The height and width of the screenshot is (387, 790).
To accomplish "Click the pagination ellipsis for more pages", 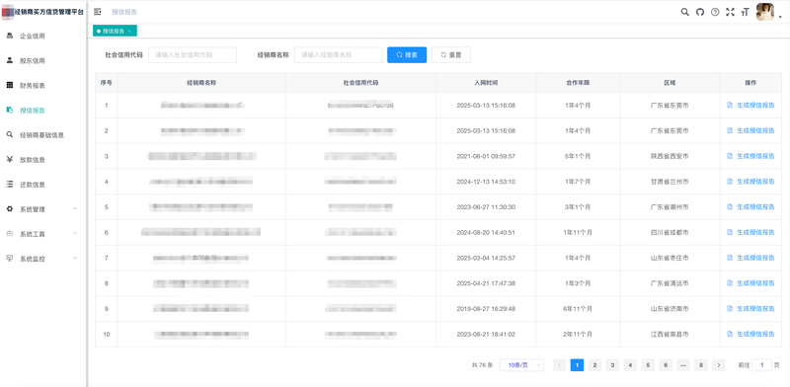I will tap(683, 365).
